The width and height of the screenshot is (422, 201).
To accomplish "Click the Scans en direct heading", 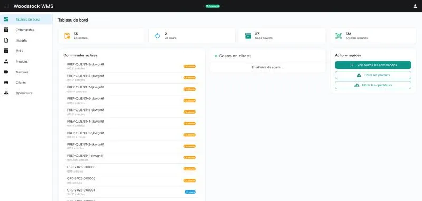I will (x=235, y=56).
